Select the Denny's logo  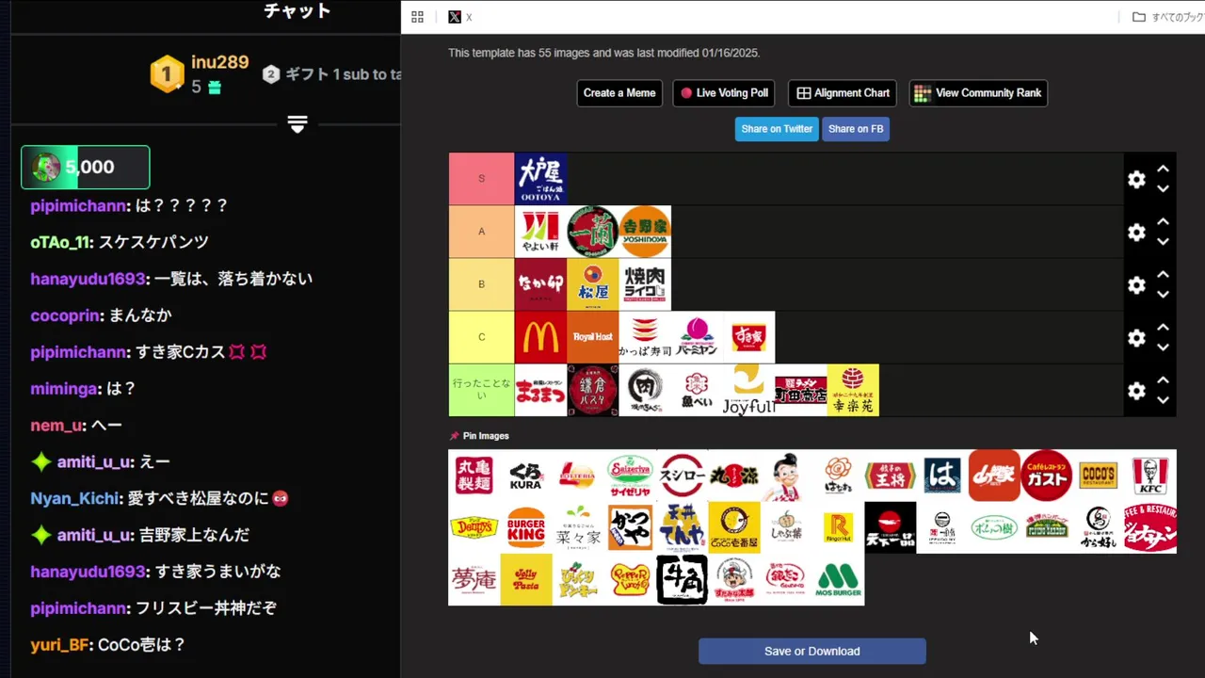coord(474,527)
